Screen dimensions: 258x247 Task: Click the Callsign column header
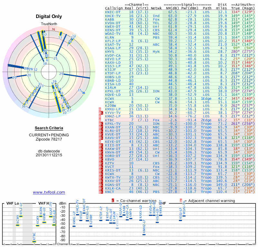(x=114, y=8)
